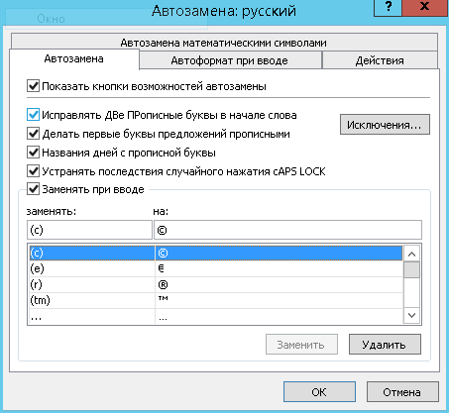Switch to the Действия tab
Image resolution: width=449 pixels, height=413 pixels.
coord(380,60)
